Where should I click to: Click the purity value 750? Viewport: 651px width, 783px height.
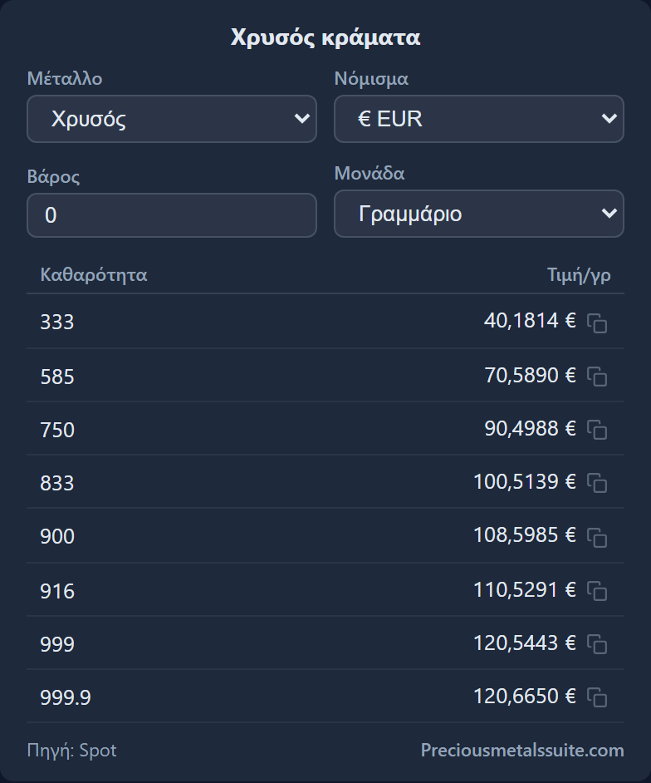[x=56, y=431]
